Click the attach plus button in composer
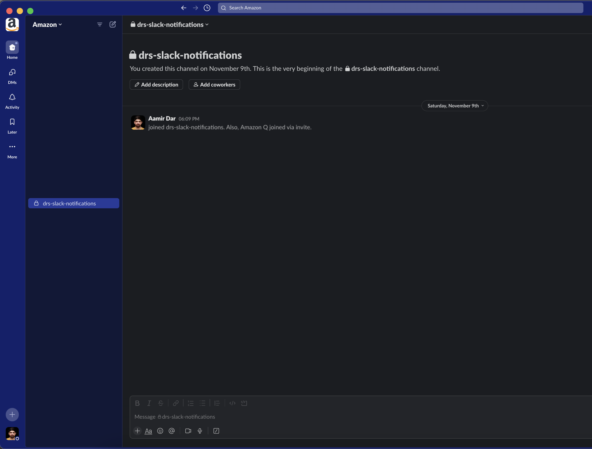Viewport: 592px width, 449px height. click(x=137, y=431)
